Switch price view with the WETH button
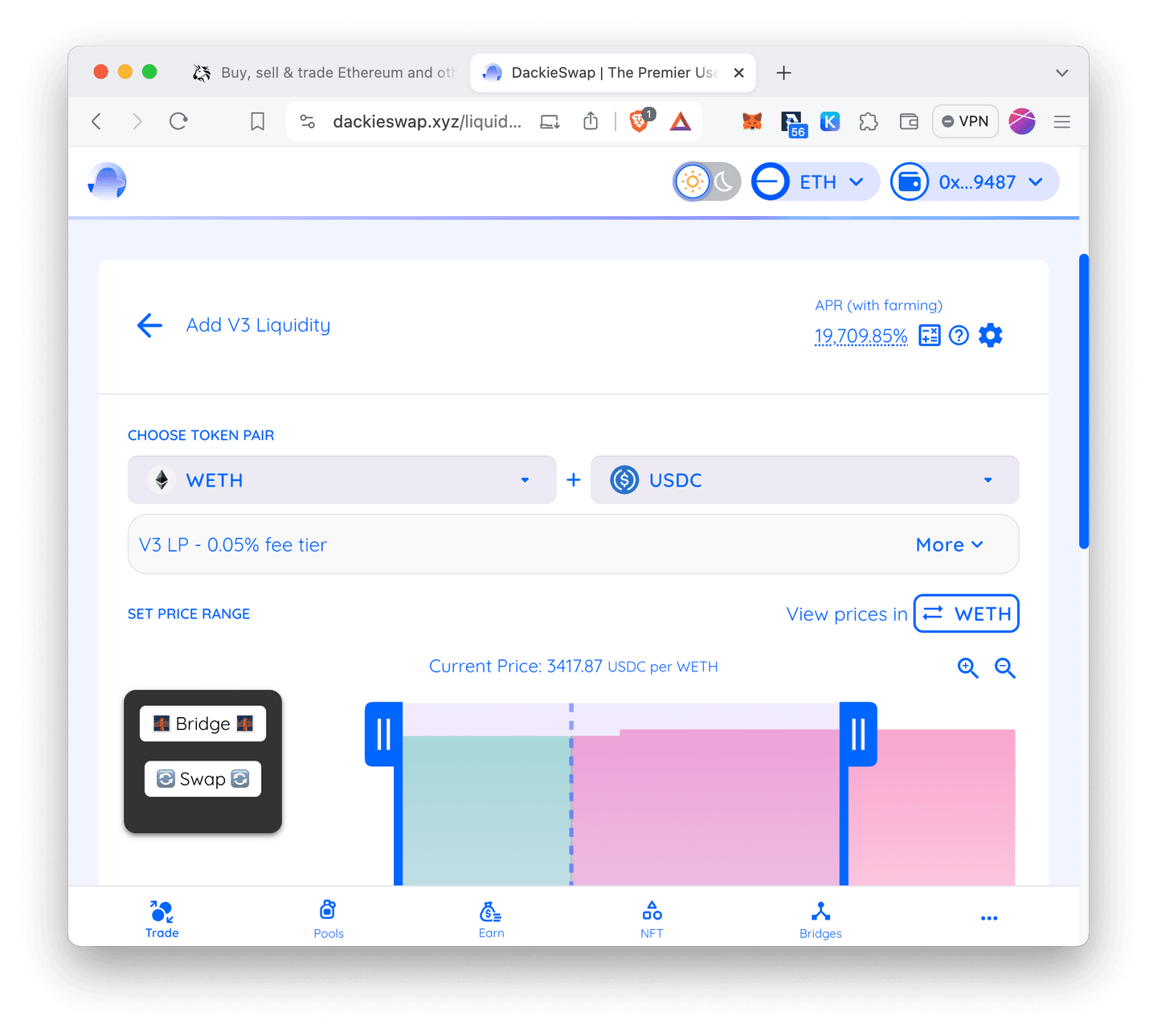Image resolution: width=1157 pixels, height=1036 pixels. [967, 614]
